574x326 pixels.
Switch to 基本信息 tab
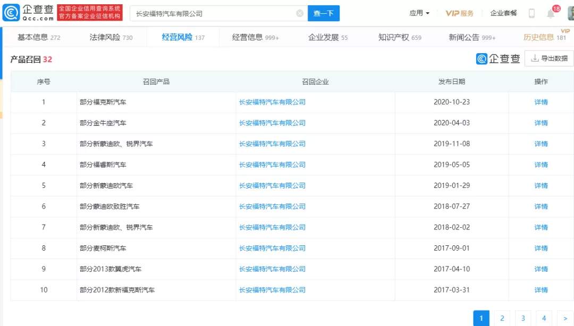(x=39, y=37)
